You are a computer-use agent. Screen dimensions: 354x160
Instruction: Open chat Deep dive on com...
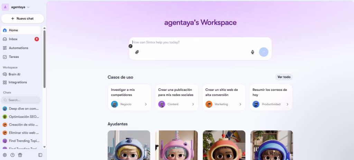point(21,109)
